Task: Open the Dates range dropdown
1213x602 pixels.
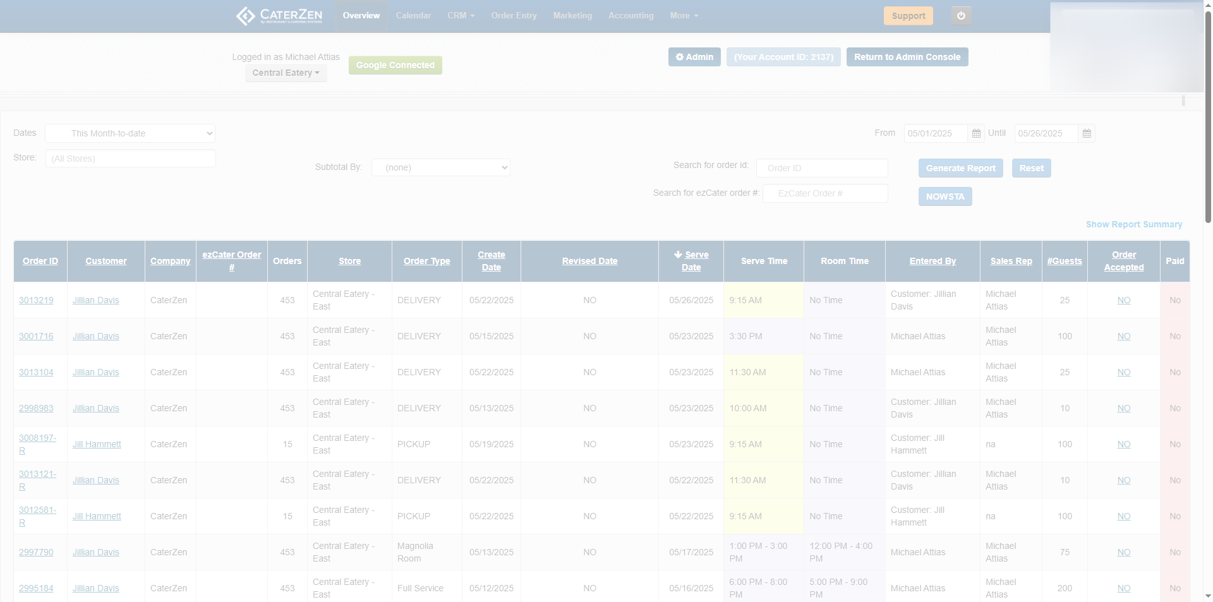Action: (x=130, y=133)
